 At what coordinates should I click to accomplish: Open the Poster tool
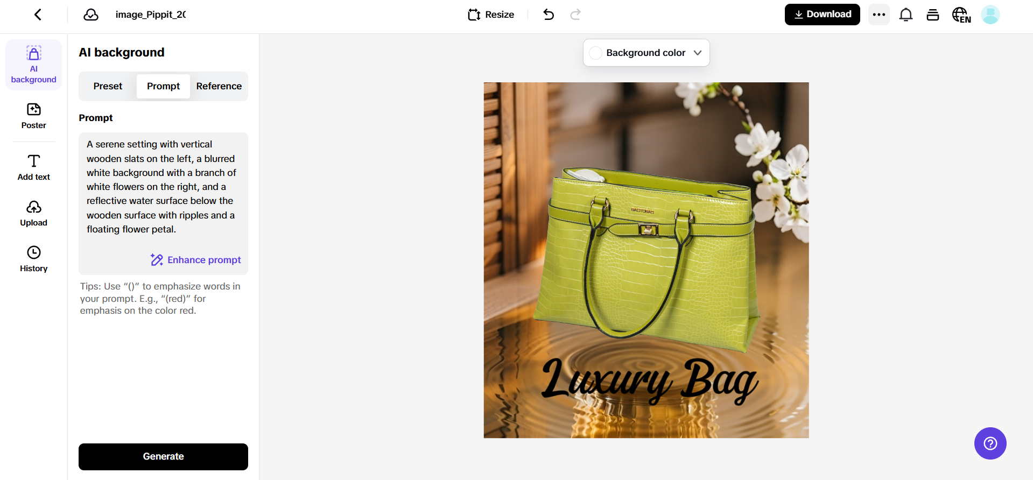34,116
